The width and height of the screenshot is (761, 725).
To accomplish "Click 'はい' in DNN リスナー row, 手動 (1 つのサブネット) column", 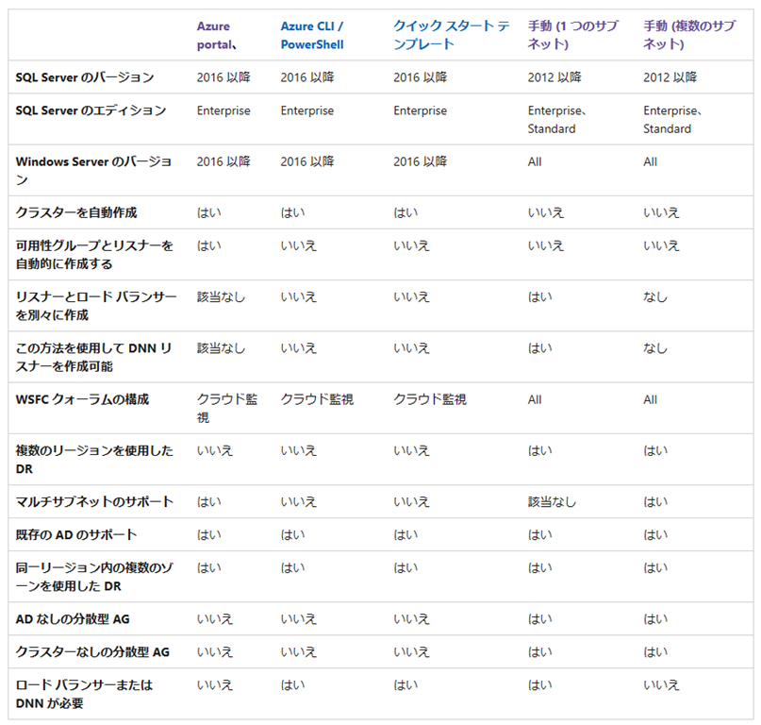I will pos(539,348).
